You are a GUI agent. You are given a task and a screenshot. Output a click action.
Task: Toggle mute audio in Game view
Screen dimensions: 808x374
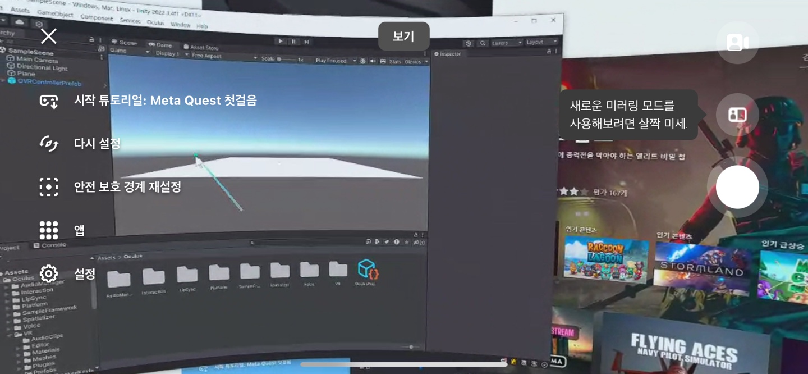pos(373,61)
